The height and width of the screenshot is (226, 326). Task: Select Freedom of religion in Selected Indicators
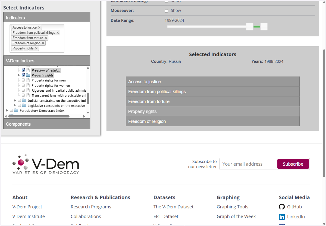coord(213,121)
